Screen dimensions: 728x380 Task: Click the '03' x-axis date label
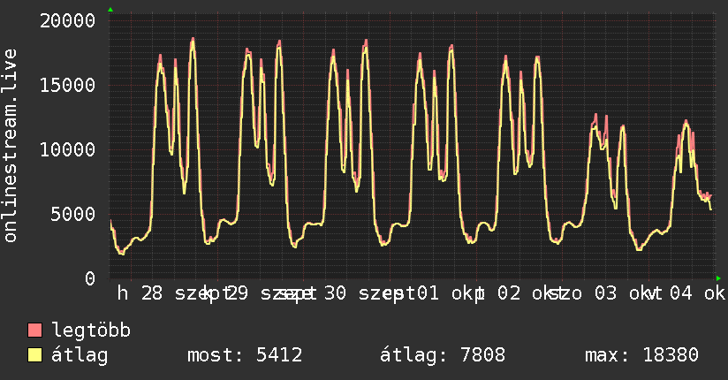606,293
